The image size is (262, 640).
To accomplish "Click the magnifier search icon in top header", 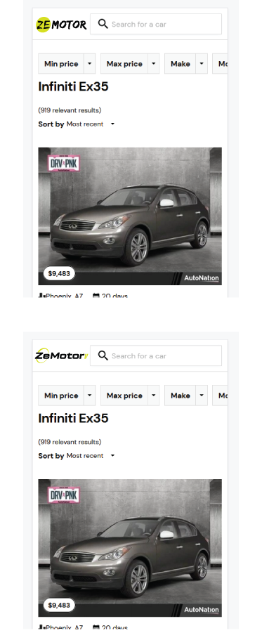I will click(103, 24).
